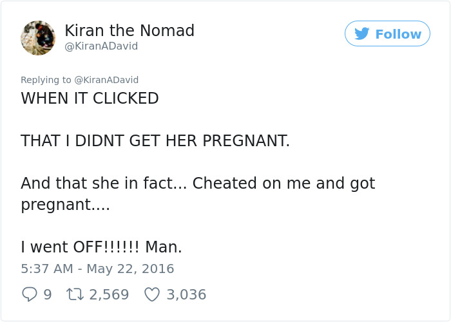The image size is (451, 322).
Task: Open the @KiranADavid mention after "Replying to"
Action: [x=106, y=80]
